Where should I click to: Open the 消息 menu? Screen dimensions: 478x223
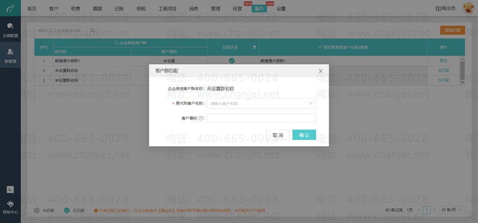coord(193,8)
